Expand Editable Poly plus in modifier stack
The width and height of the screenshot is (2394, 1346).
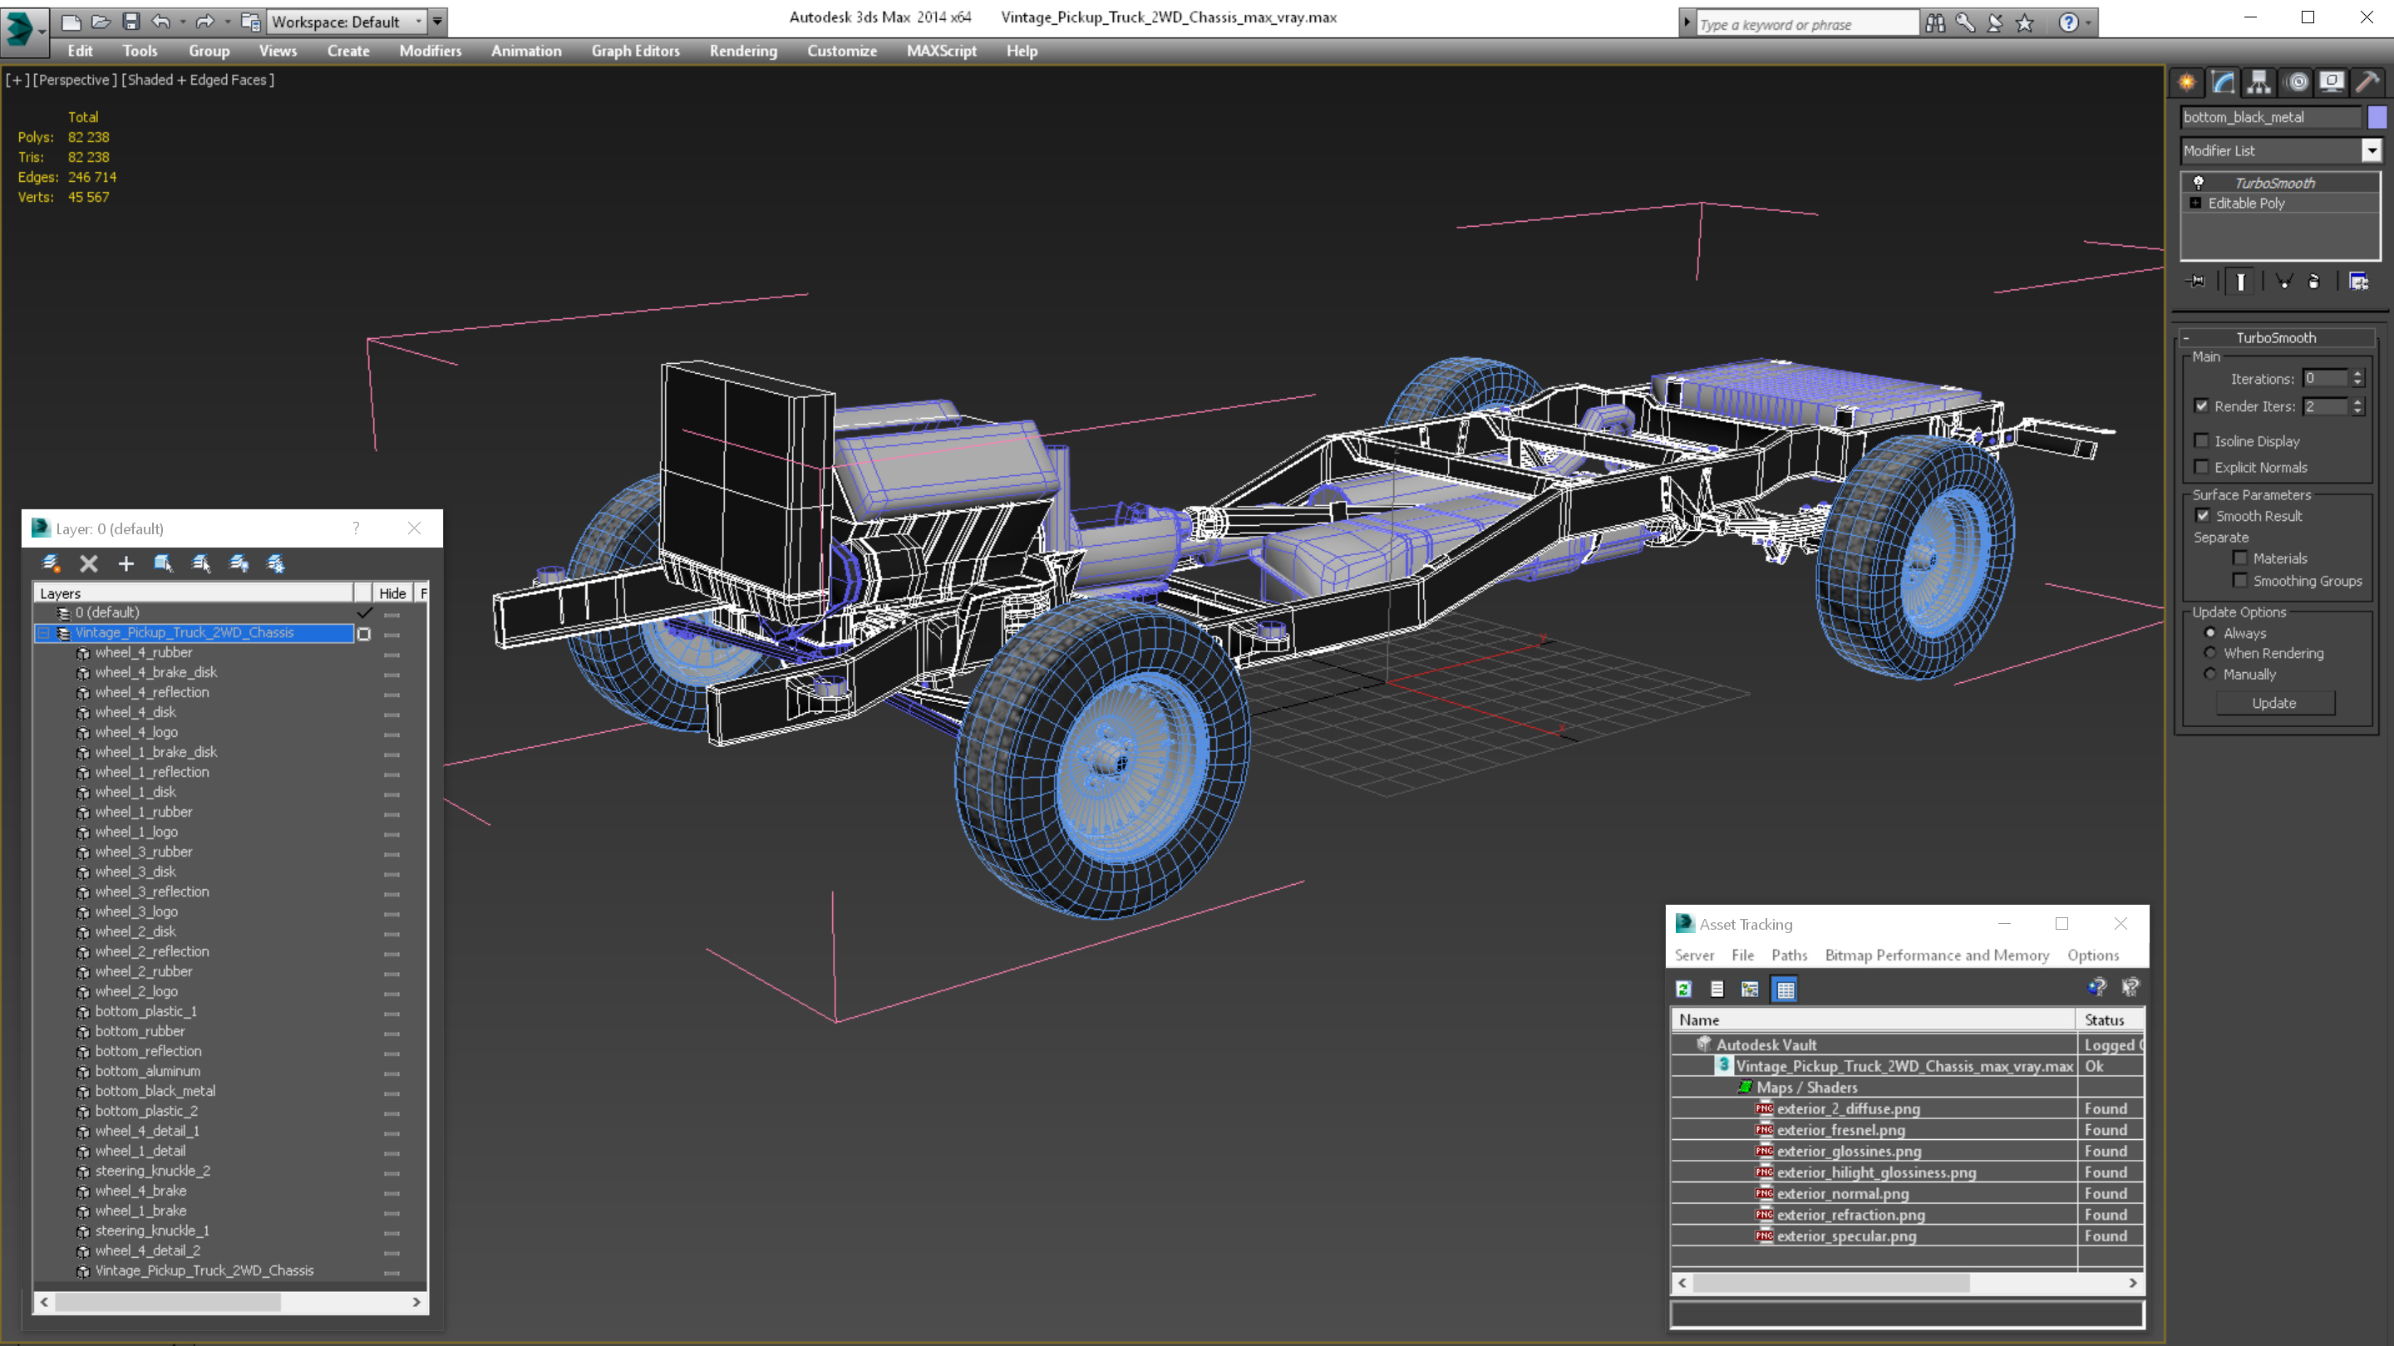click(2195, 203)
